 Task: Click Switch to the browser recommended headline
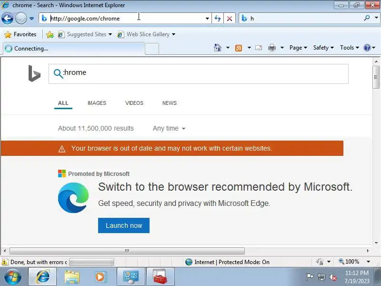click(225, 187)
